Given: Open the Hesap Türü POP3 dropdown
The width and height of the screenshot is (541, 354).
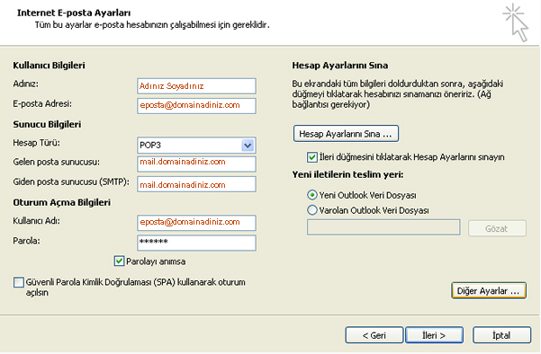Looking at the screenshot, I should click(248, 146).
